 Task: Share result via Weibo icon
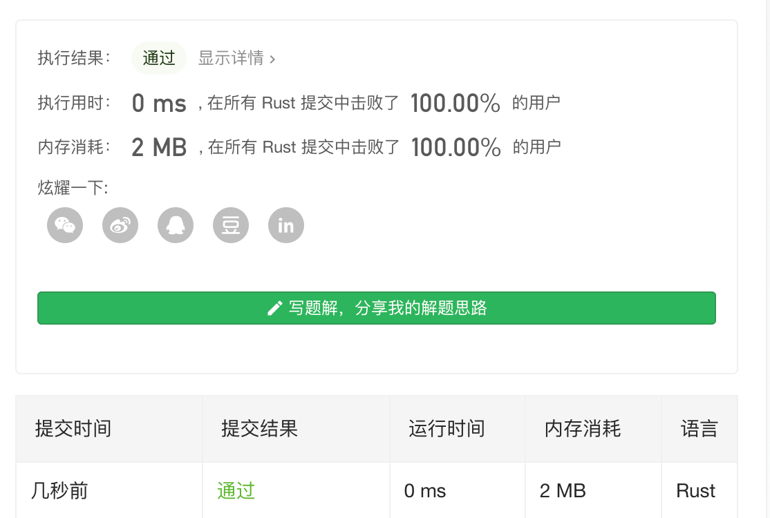tap(120, 225)
